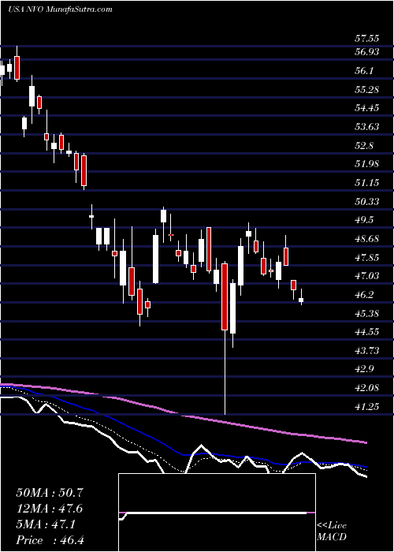This screenshot has width=394, height=552.
Task: Click the 44.55 price axis label
Action: click(x=366, y=332)
